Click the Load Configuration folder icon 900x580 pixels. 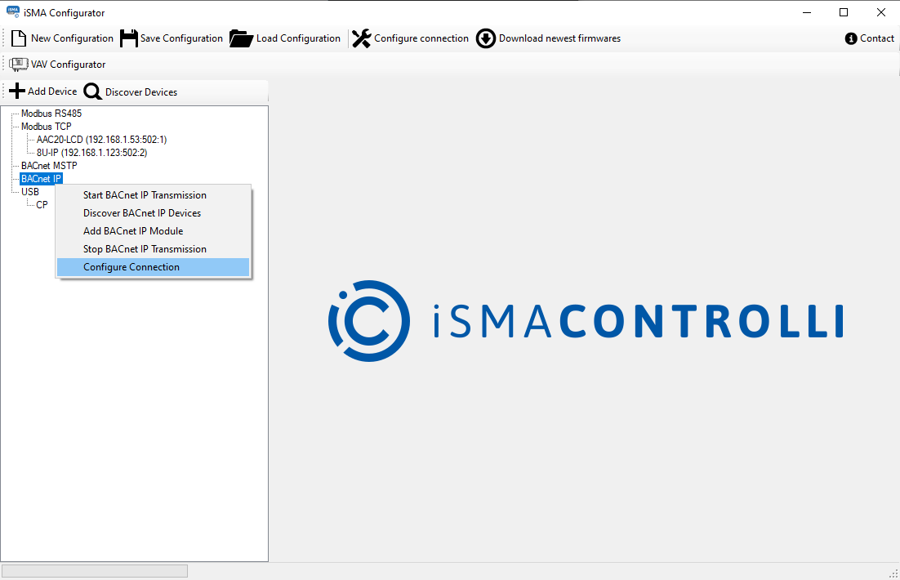pos(242,38)
